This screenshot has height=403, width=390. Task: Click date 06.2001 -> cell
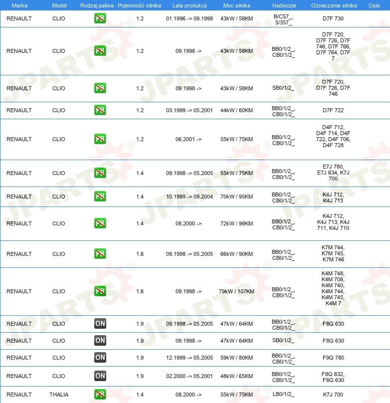coord(189,139)
